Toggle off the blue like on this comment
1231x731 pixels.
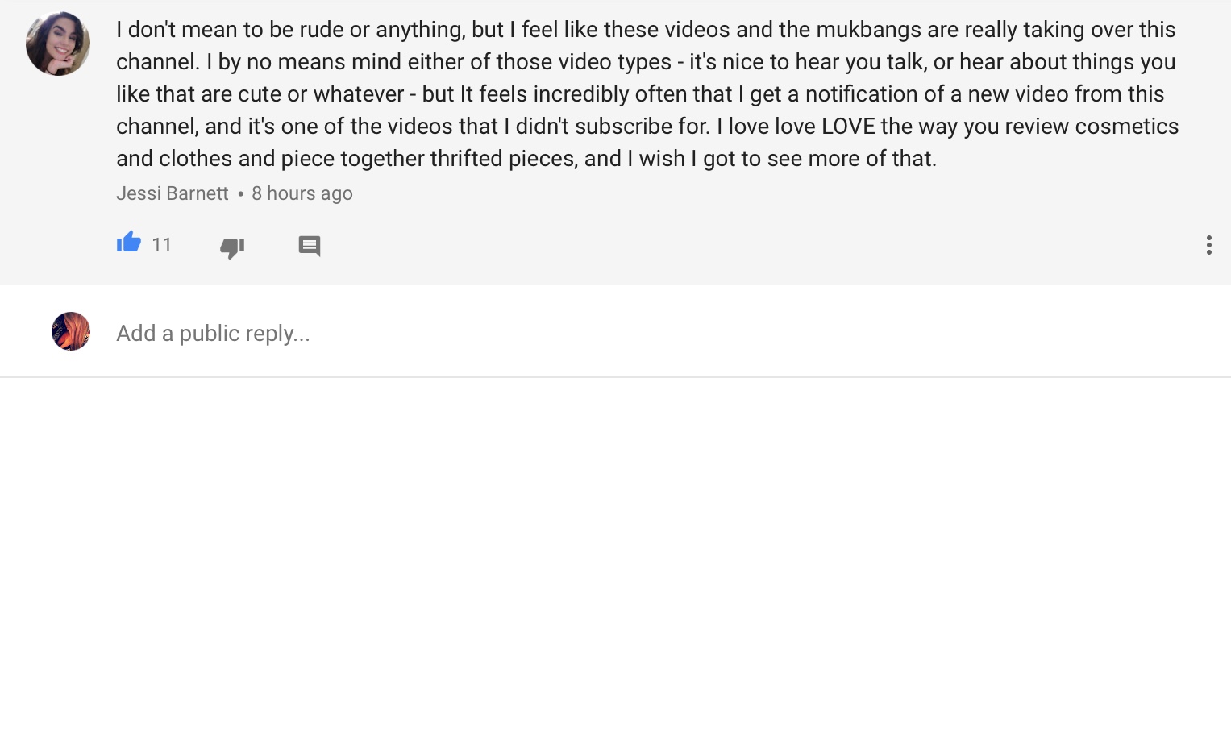point(129,243)
